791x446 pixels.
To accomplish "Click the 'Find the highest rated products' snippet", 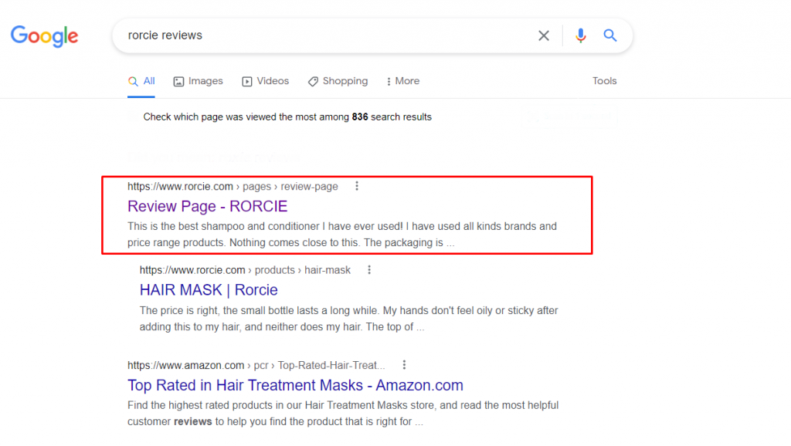I will (343, 414).
